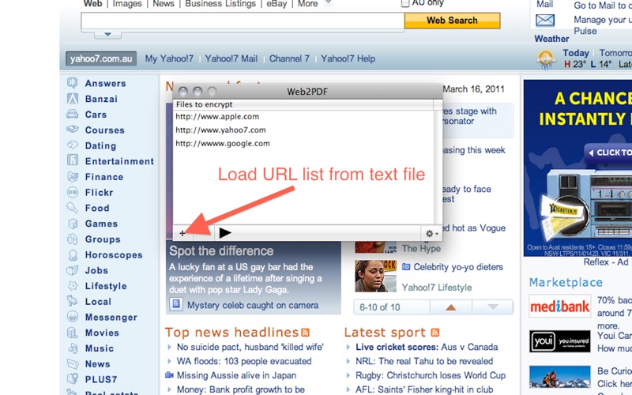Click the medibank logo in Marketplace
The image size is (632, 395).
click(560, 307)
